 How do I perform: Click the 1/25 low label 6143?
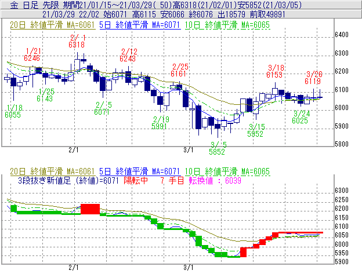click(45, 98)
